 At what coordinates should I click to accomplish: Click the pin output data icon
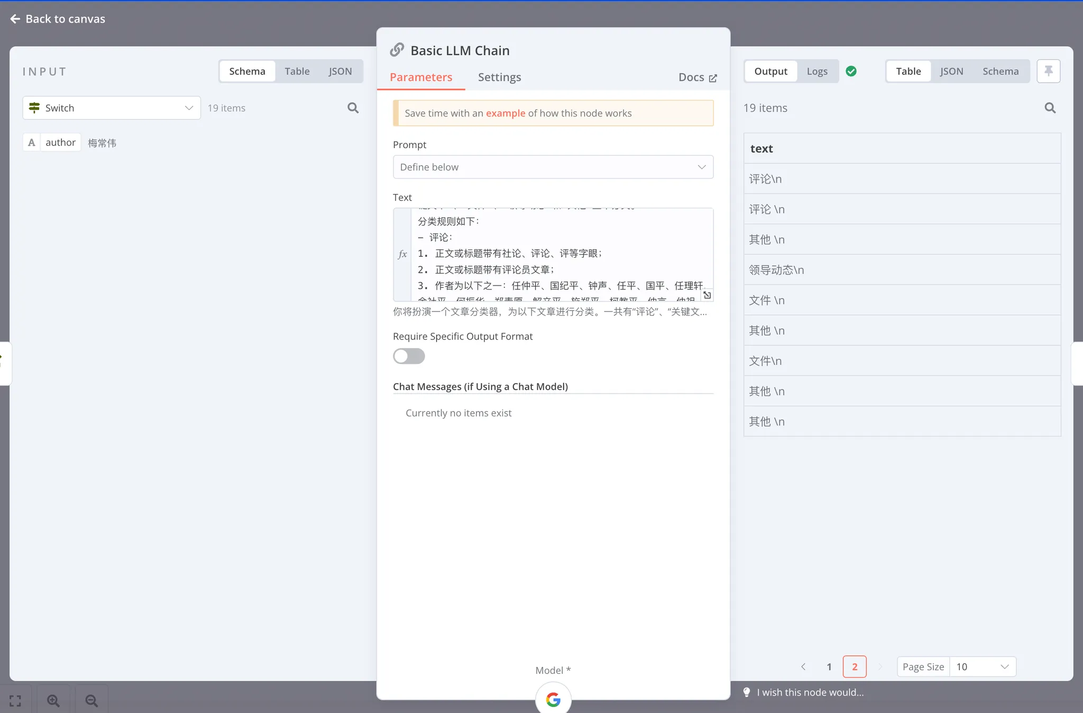(1048, 71)
